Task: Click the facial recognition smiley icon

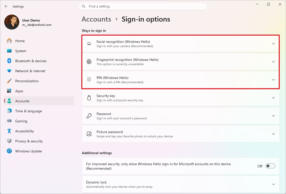Action: [89, 43]
